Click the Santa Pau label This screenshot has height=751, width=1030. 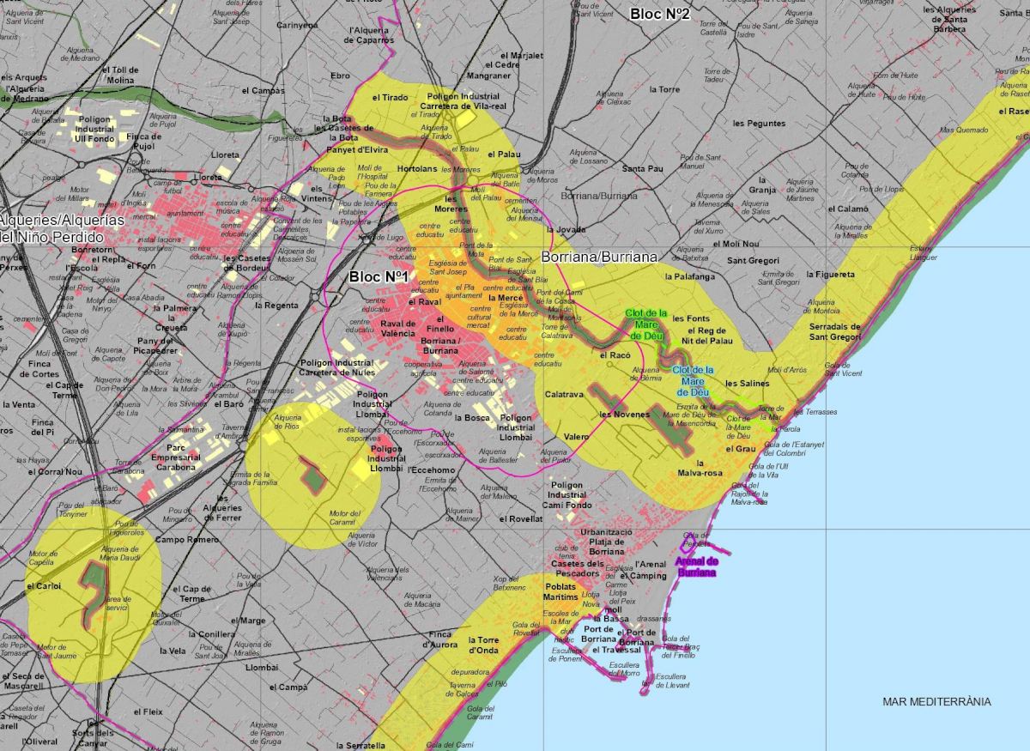pos(643,169)
